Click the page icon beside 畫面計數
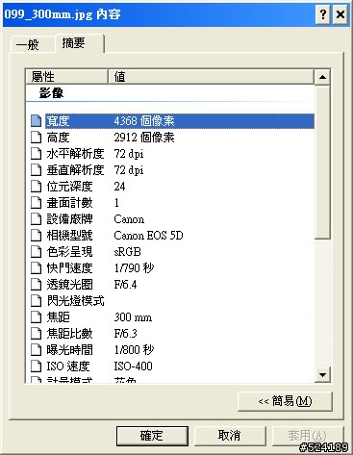353x455 pixels. point(37,203)
